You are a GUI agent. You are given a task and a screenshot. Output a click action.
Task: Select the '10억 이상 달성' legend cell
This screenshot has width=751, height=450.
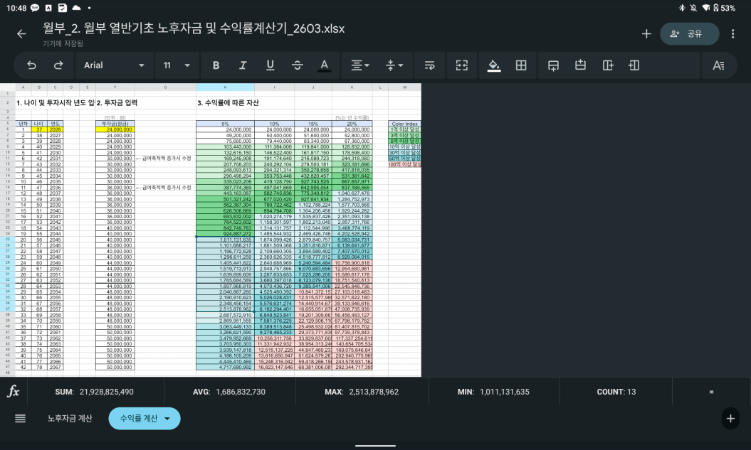[x=405, y=147]
